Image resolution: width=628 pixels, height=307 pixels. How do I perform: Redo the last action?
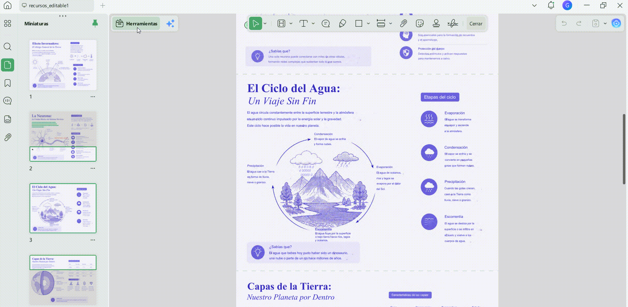point(579,23)
